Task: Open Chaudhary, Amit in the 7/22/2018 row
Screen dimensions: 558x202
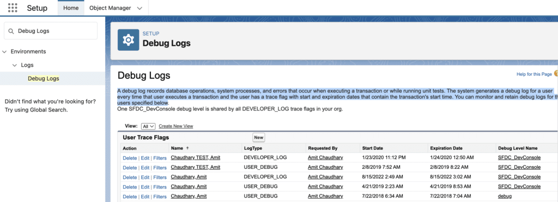Action: (189, 197)
